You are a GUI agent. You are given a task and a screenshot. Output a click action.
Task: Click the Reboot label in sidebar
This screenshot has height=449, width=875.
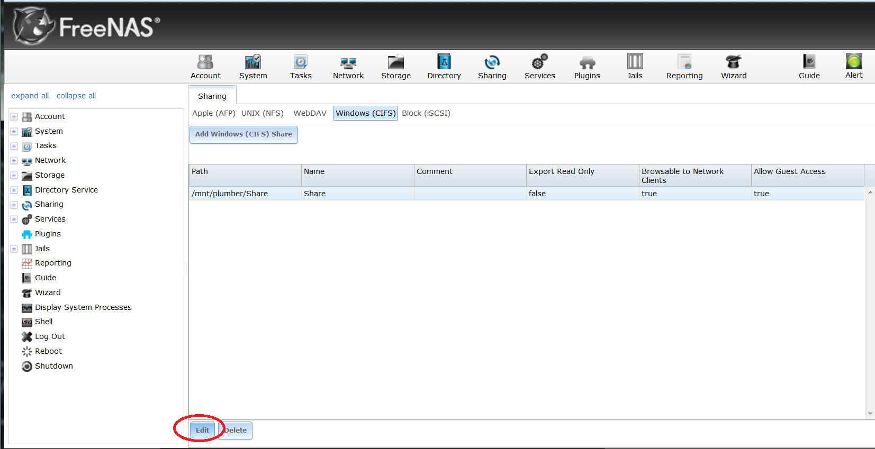tap(49, 351)
